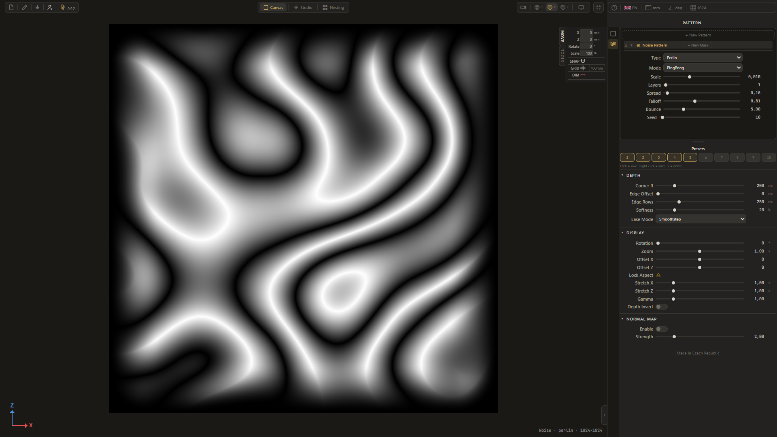Click the red DIM dimension icon

coord(583,75)
